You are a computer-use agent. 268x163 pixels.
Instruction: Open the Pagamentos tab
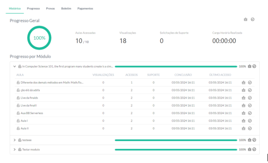click(85, 8)
